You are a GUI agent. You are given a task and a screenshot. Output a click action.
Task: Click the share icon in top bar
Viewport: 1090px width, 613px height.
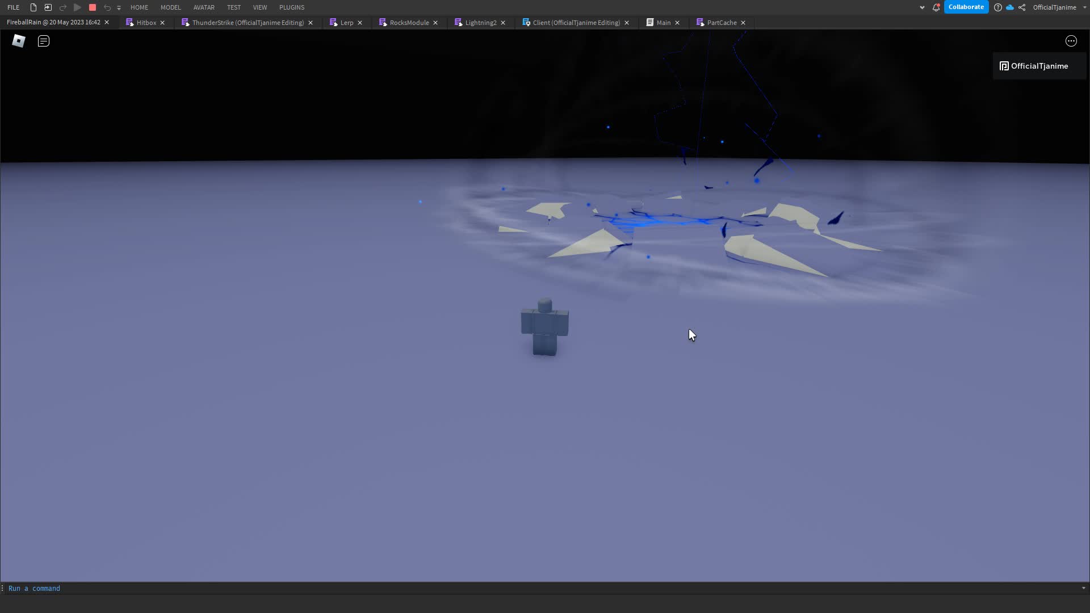1022,7
